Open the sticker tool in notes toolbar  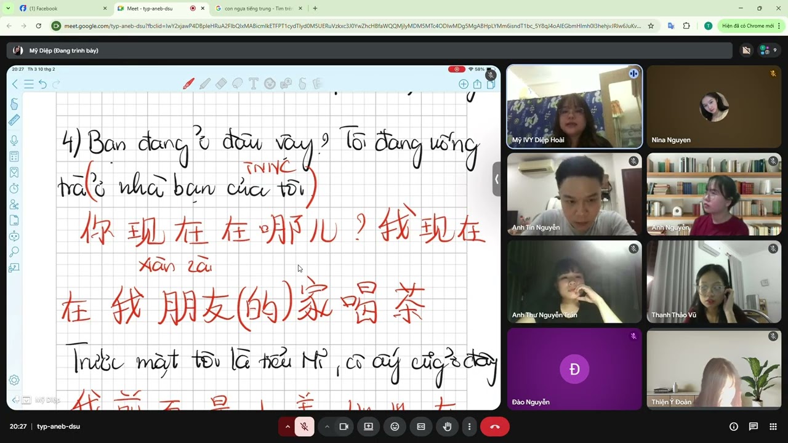click(270, 84)
